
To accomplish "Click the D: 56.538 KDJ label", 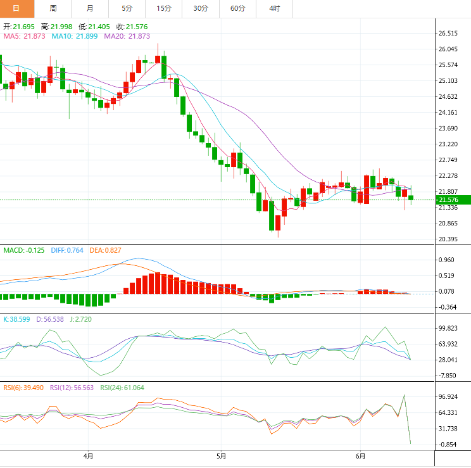I will point(50,319).
